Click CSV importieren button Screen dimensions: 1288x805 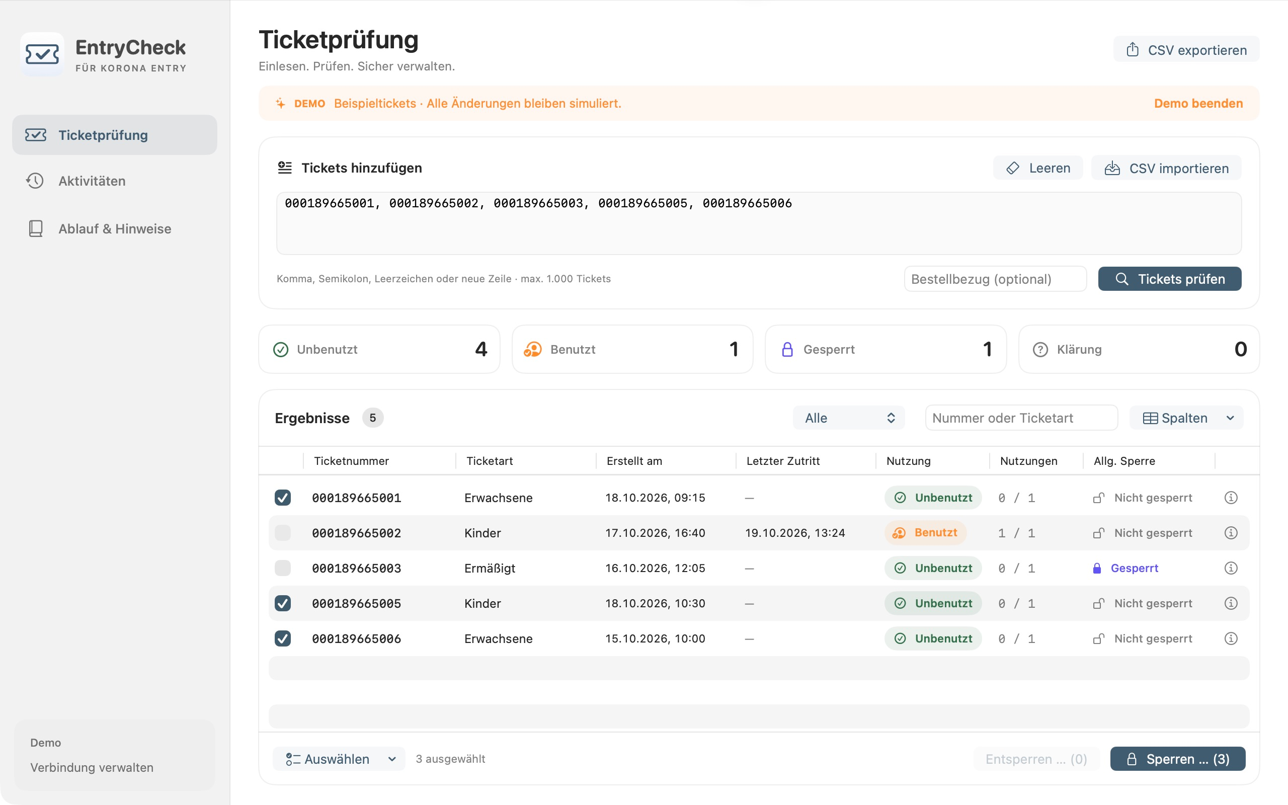click(1166, 168)
